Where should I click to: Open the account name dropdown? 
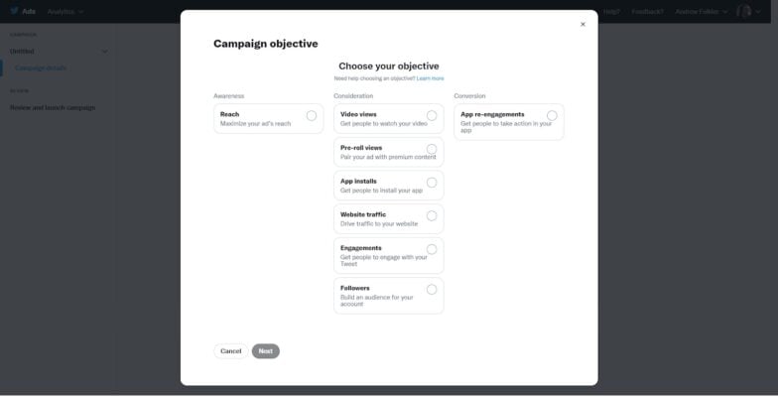tap(701, 12)
